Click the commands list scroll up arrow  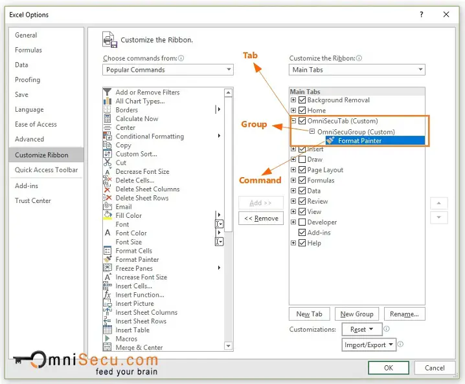click(x=228, y=92)
